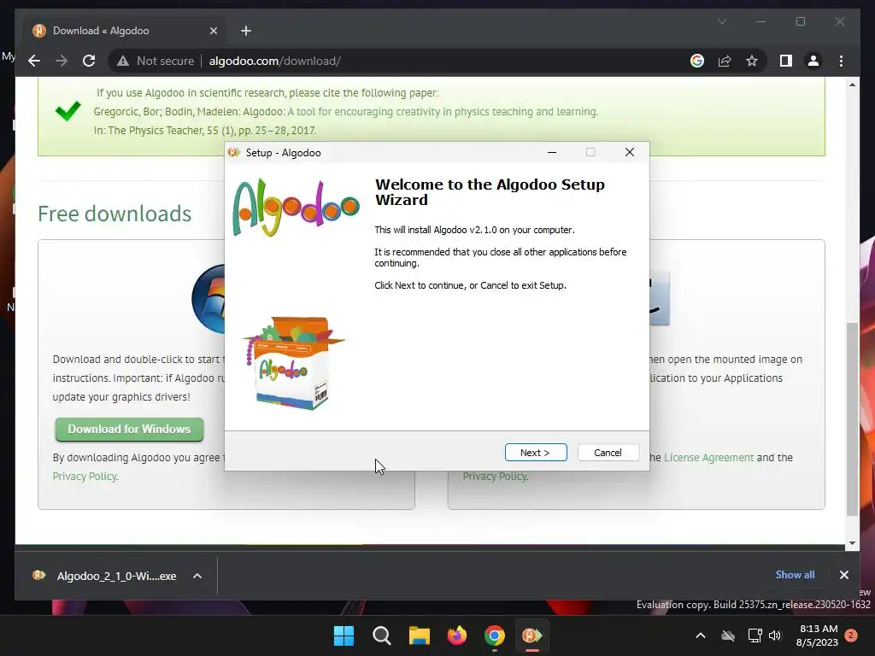This screenshot has height=656, width=875.
Task: Open a new Chrome tab
Action: pyautogui.click(x=246, y=31)
